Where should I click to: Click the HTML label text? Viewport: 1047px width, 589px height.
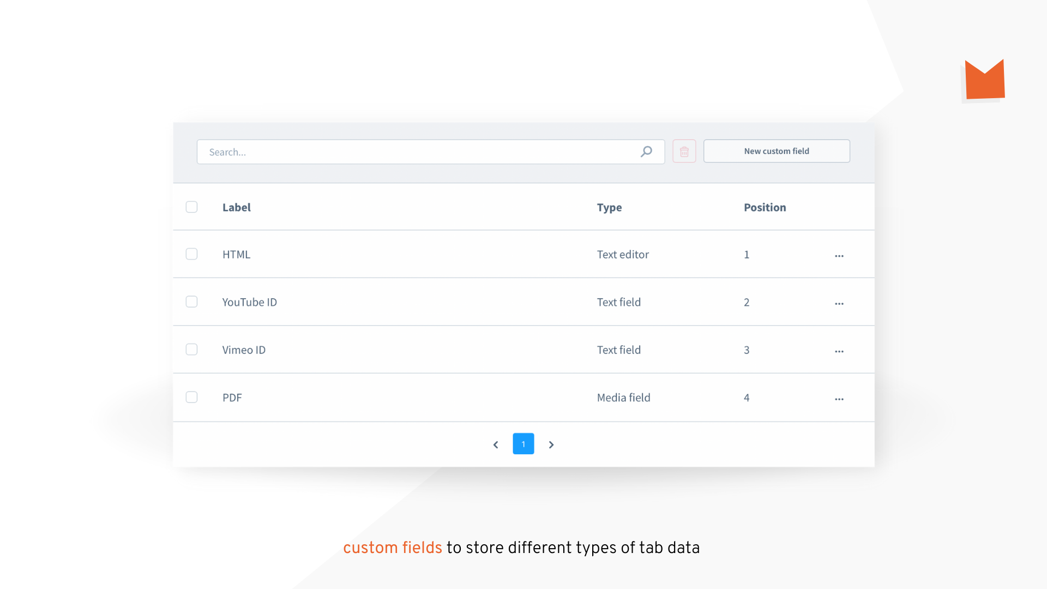[236, 255]
